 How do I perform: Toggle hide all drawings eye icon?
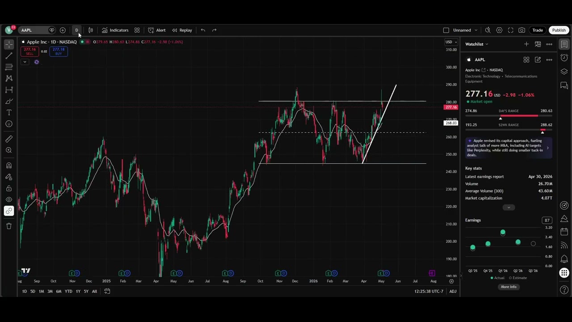9,199
